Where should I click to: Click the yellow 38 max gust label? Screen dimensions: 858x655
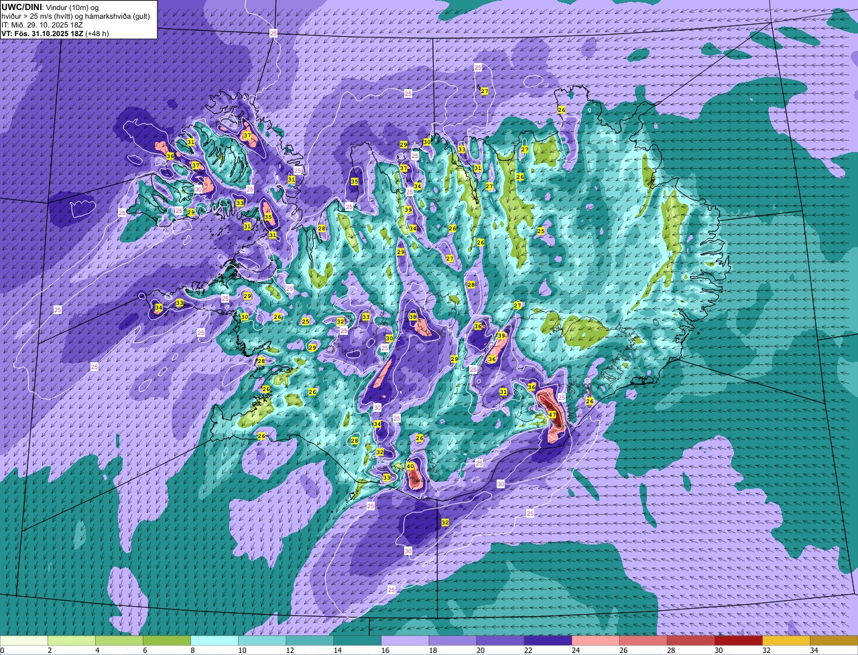pyautogui.click(x=413, y=317)
